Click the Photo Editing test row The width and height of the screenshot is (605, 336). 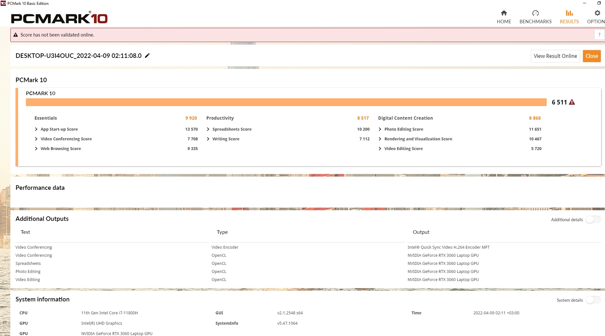point(28,271)
